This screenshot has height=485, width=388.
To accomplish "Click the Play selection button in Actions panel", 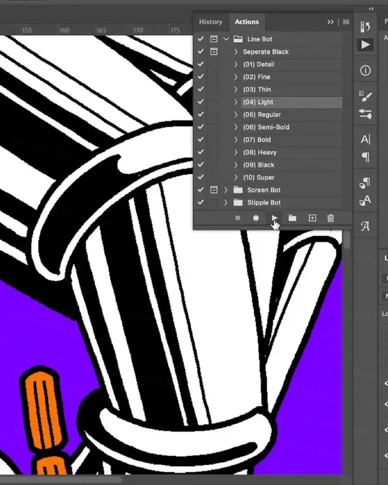I will pos(274,219).
